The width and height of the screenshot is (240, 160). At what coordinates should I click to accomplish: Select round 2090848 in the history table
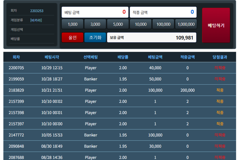point(16,146)
